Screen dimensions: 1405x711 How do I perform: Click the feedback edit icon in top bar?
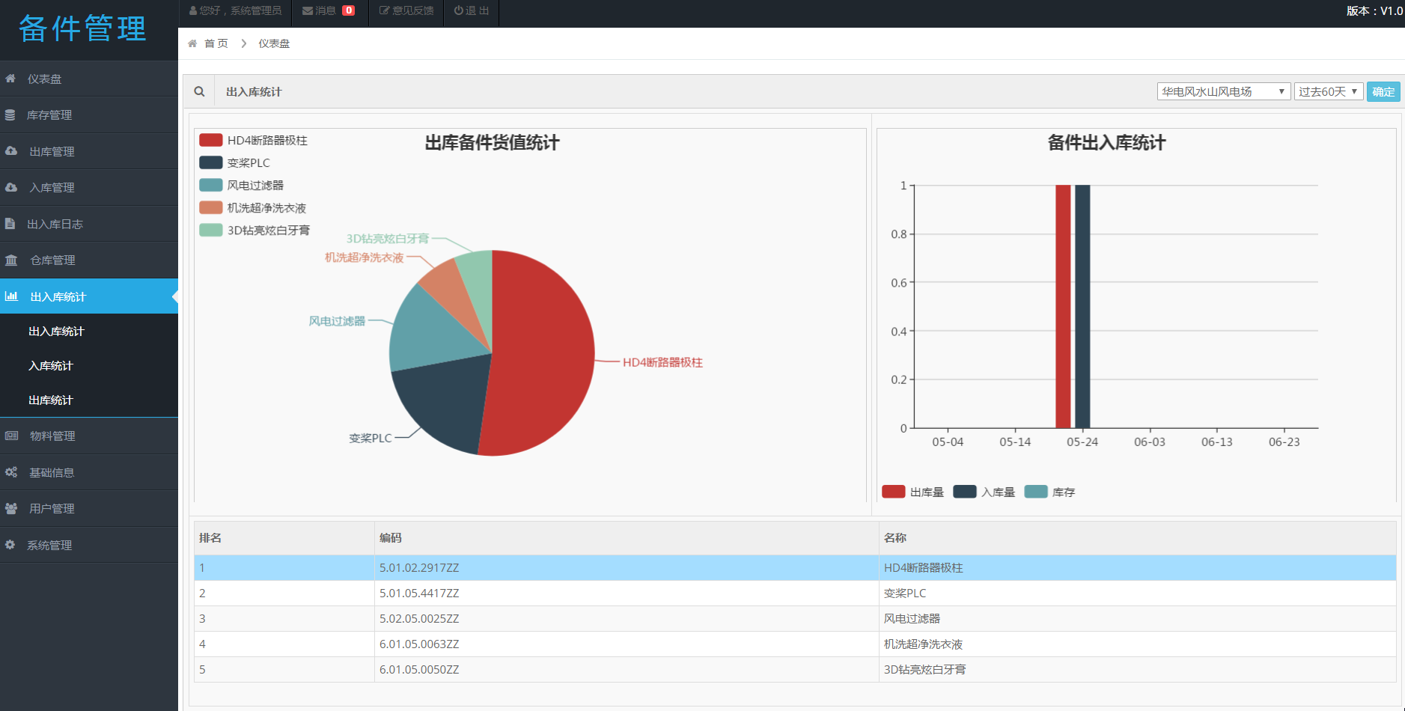coord(384,10)
